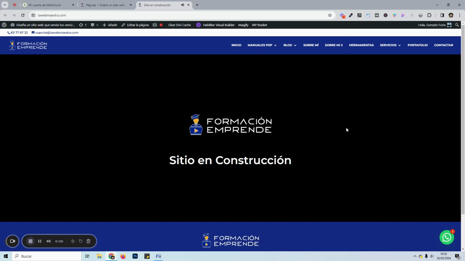The height and width of the screenshot is (261, 465).
Task: Click Añadir in the admin bar
Action: tap(110, 25)
